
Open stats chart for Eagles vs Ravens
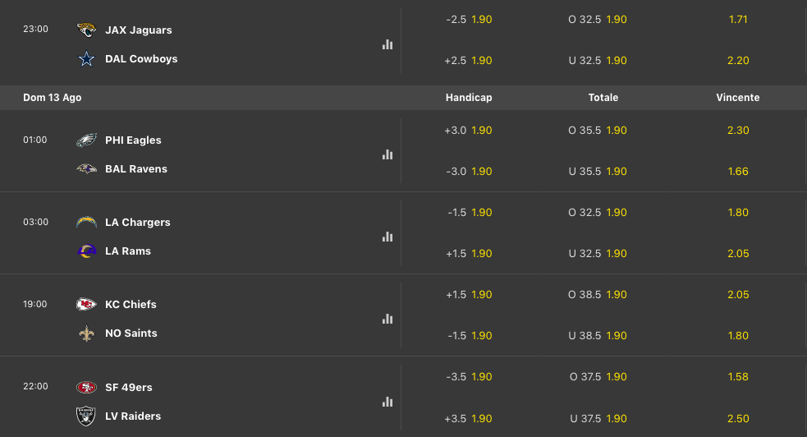pos(387,154)
